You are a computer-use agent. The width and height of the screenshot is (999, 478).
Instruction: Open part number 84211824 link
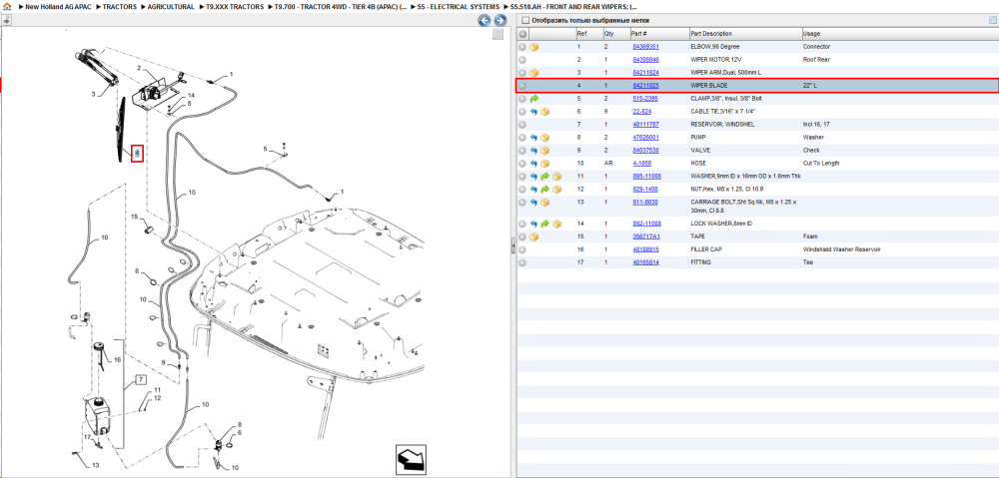click(645, 73)
